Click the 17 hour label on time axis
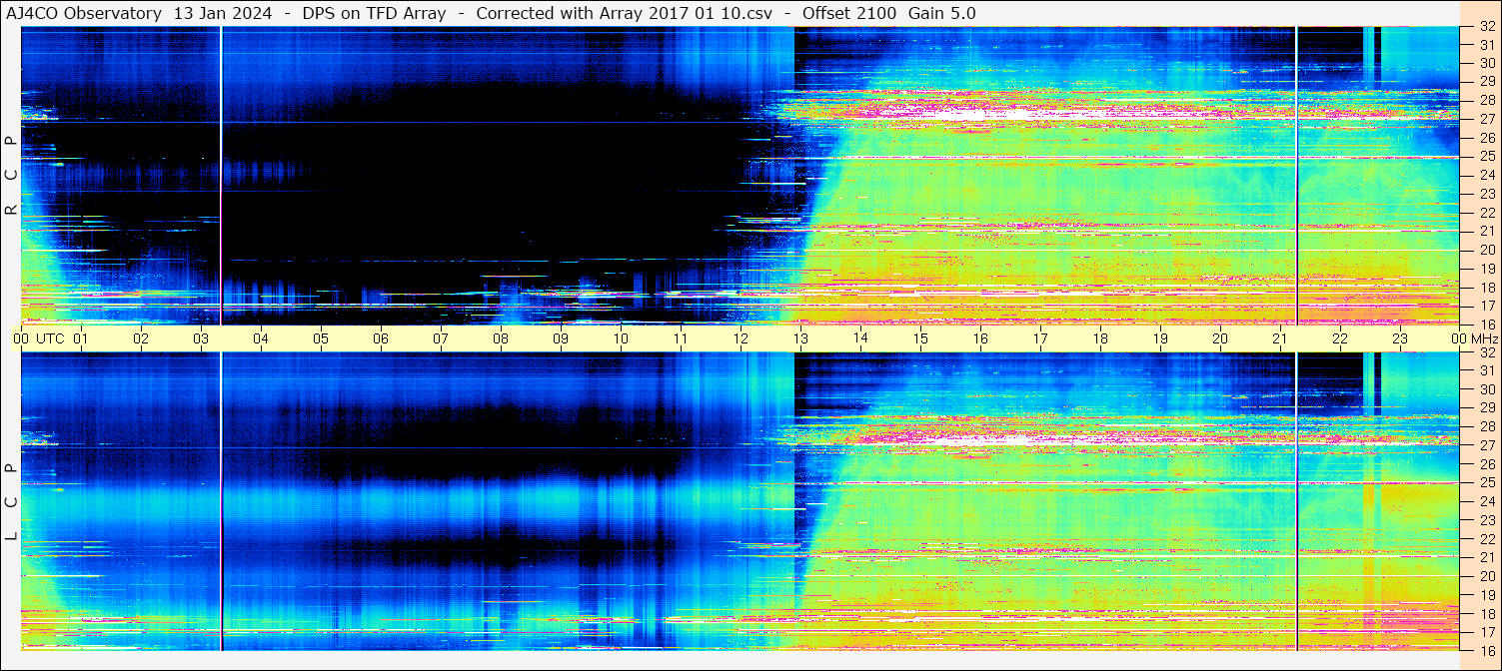Image resolution: width=1502 pixels, height=671 pixels. pyautogui.click(x=1040, y=338)
